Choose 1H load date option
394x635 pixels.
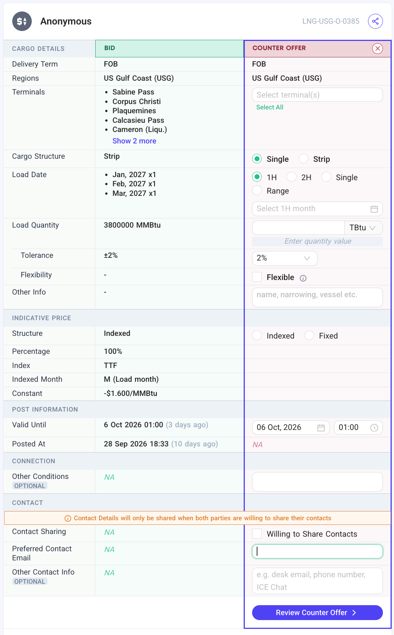pyautogui.click(x=257, y=177)
